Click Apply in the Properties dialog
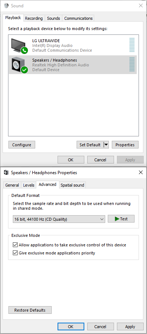The image size is (147, 334). point(130,327)
